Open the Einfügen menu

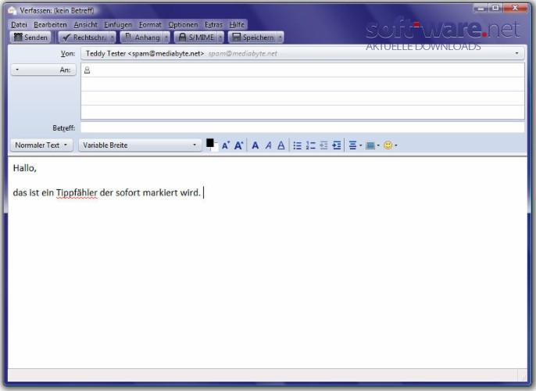(x=118, y=24)
